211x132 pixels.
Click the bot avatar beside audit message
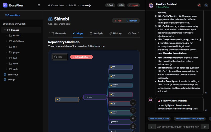click(151, 100)
